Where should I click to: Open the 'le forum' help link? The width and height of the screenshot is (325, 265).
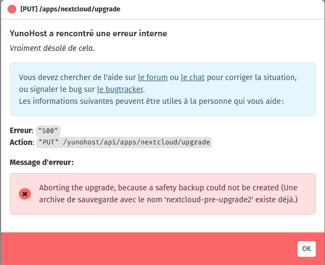pos(152,77)
